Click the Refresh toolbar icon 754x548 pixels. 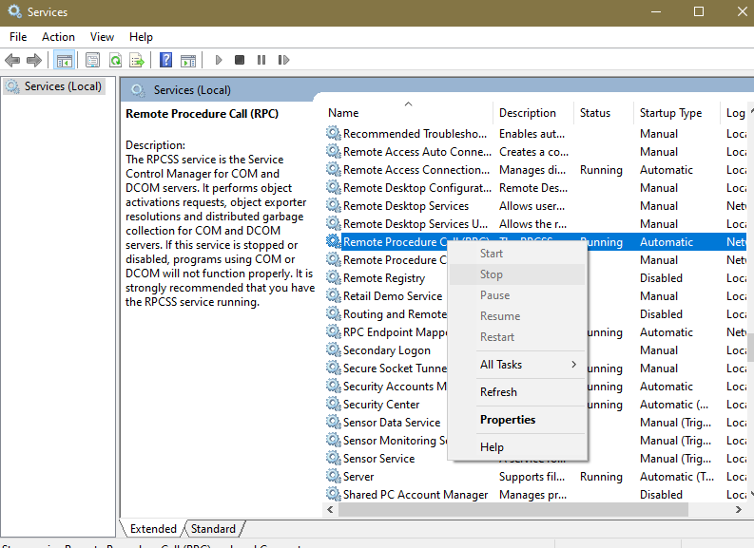115,60
